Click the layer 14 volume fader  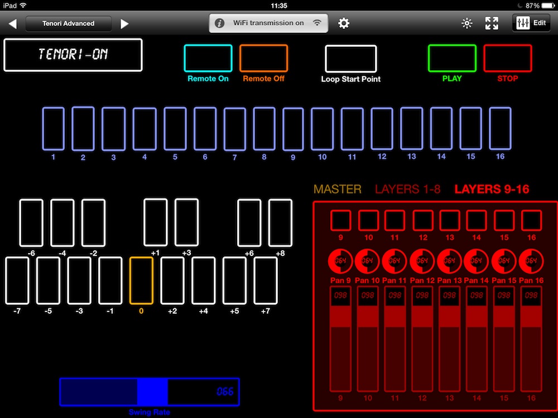477,339
